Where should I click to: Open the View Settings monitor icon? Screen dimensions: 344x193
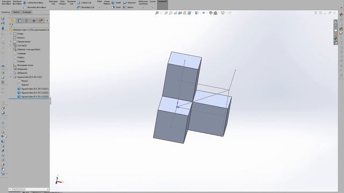click(x=223, y=13)
